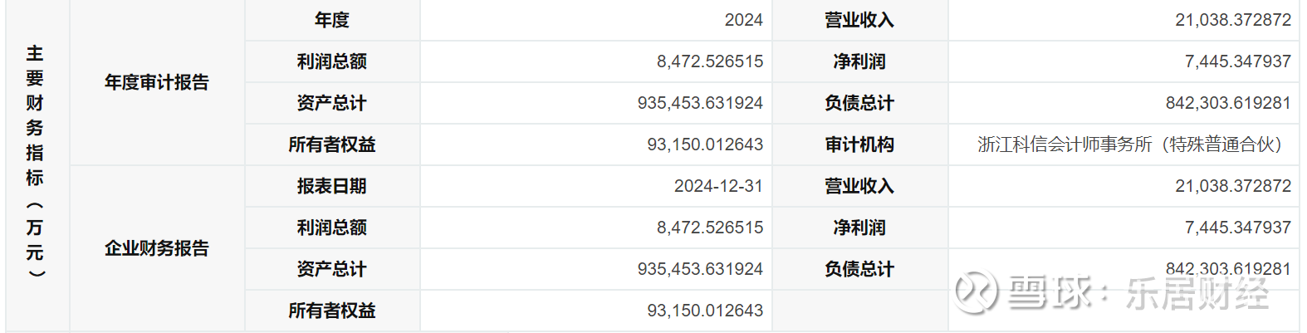Click the year value 2024

[743, 20]
